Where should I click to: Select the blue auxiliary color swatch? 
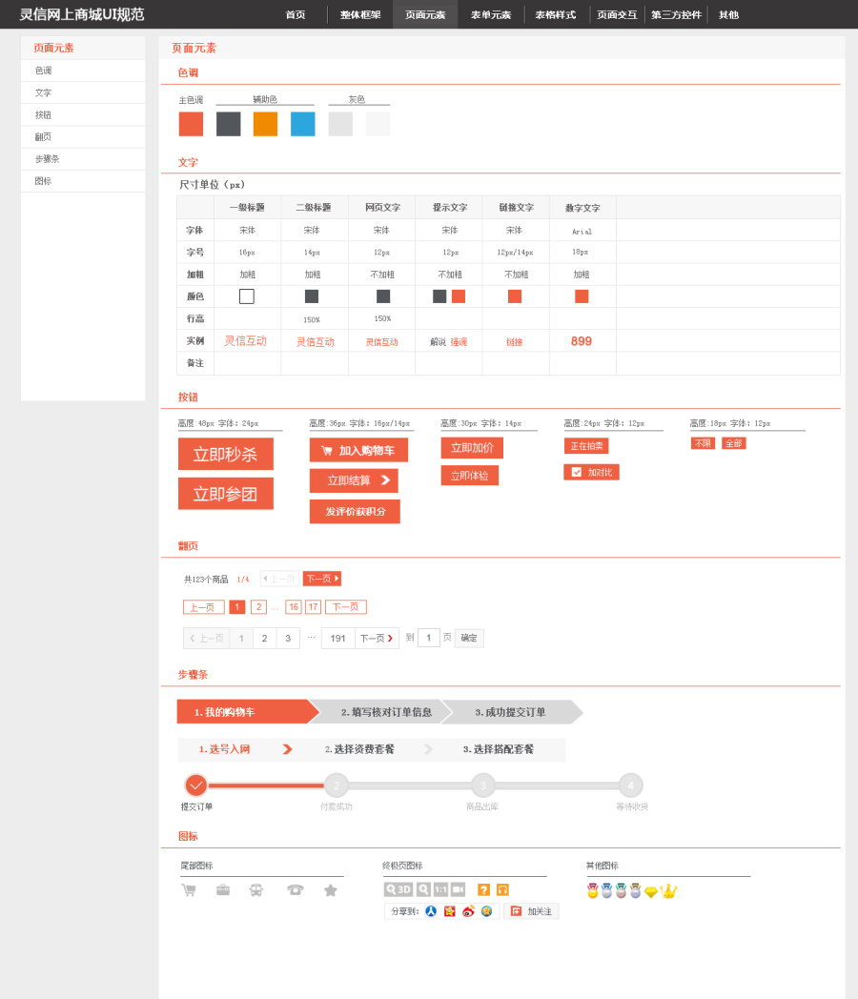coord(302,124)
